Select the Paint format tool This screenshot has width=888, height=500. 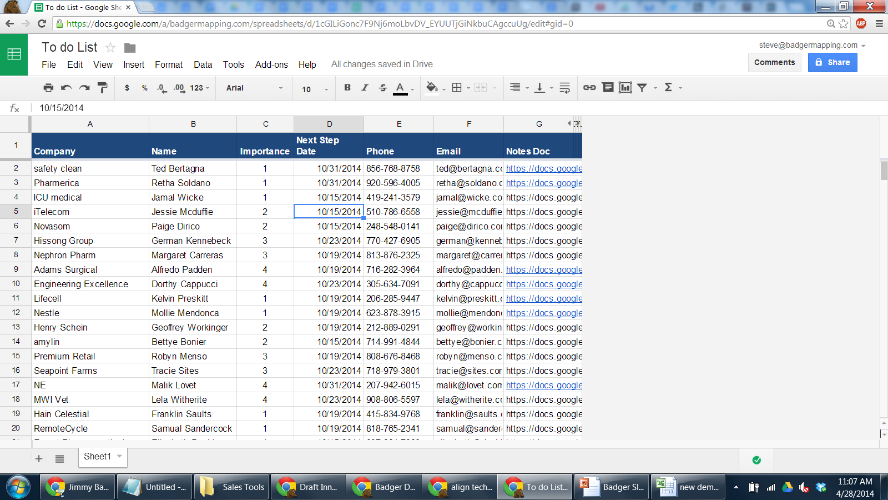pyautogui.click(x=102, y=88)
